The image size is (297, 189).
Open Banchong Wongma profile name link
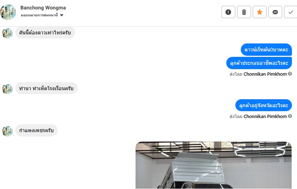(43, 8)
